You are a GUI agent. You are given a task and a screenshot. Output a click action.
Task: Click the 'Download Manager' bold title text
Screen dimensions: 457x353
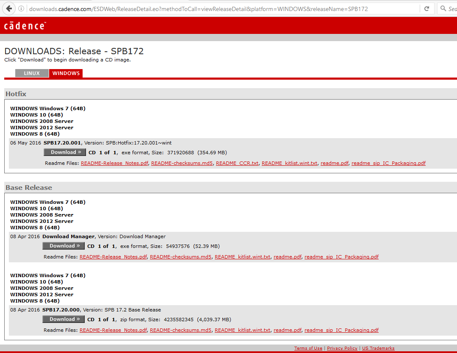pyautogui.click(x=69, y=236)
